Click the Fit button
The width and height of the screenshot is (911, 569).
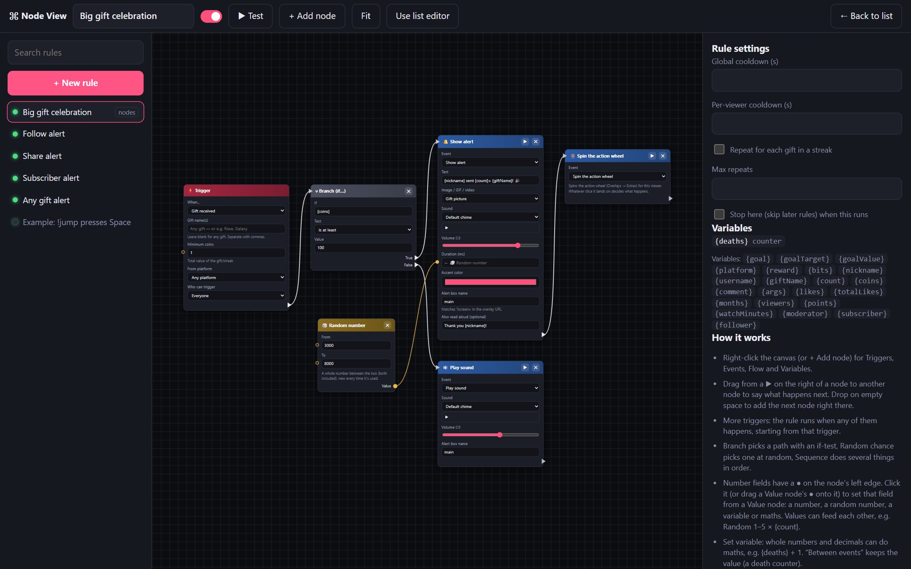tap(366, 16)
